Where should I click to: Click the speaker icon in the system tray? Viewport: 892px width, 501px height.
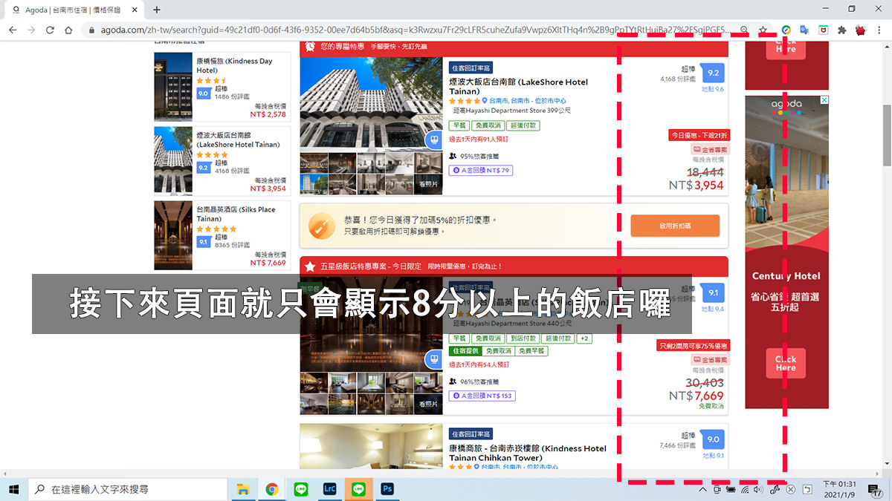pyautogui.click(x=760, y=489)
